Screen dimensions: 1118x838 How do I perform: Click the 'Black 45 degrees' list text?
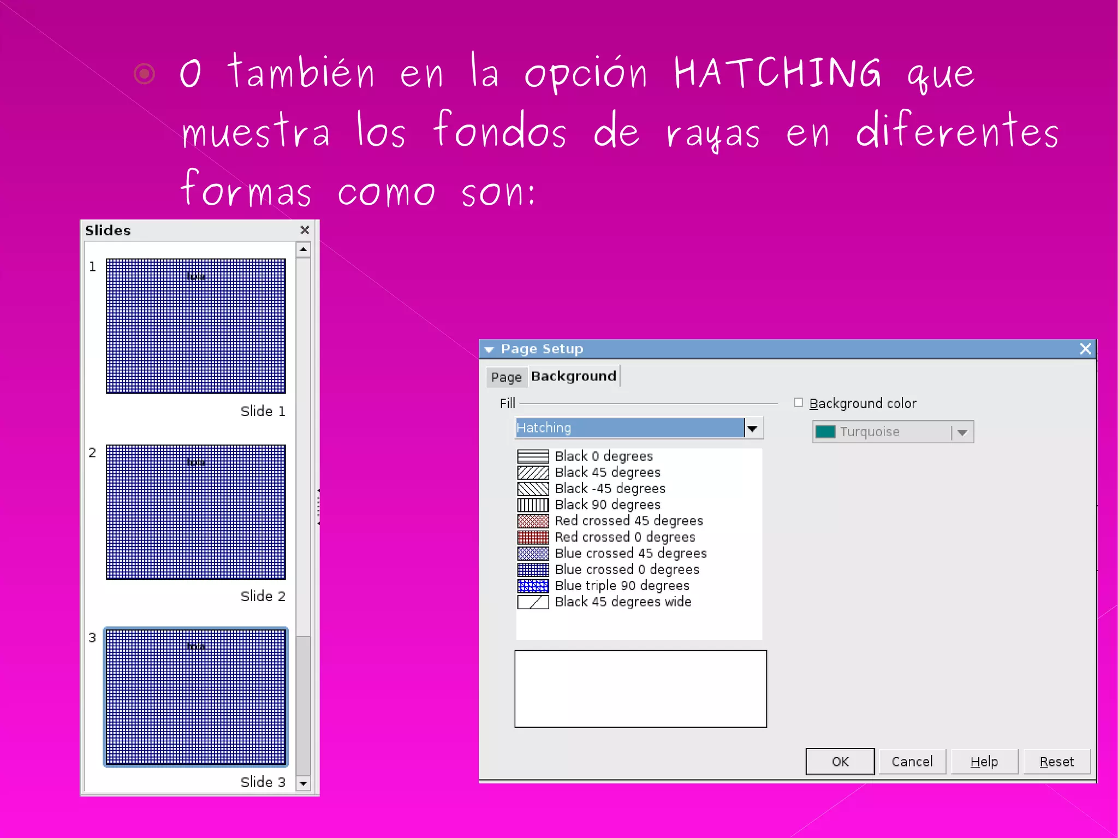click(608, 472)
